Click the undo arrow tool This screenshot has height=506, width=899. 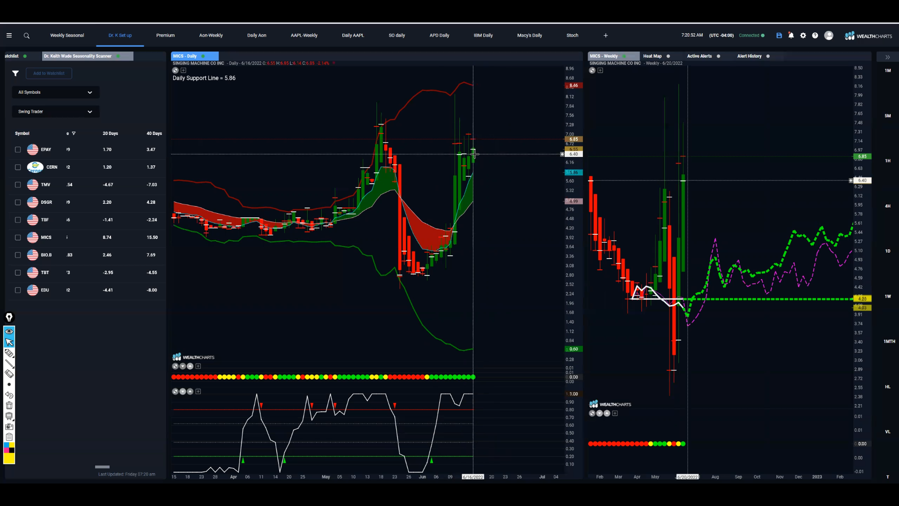[9, 395]
